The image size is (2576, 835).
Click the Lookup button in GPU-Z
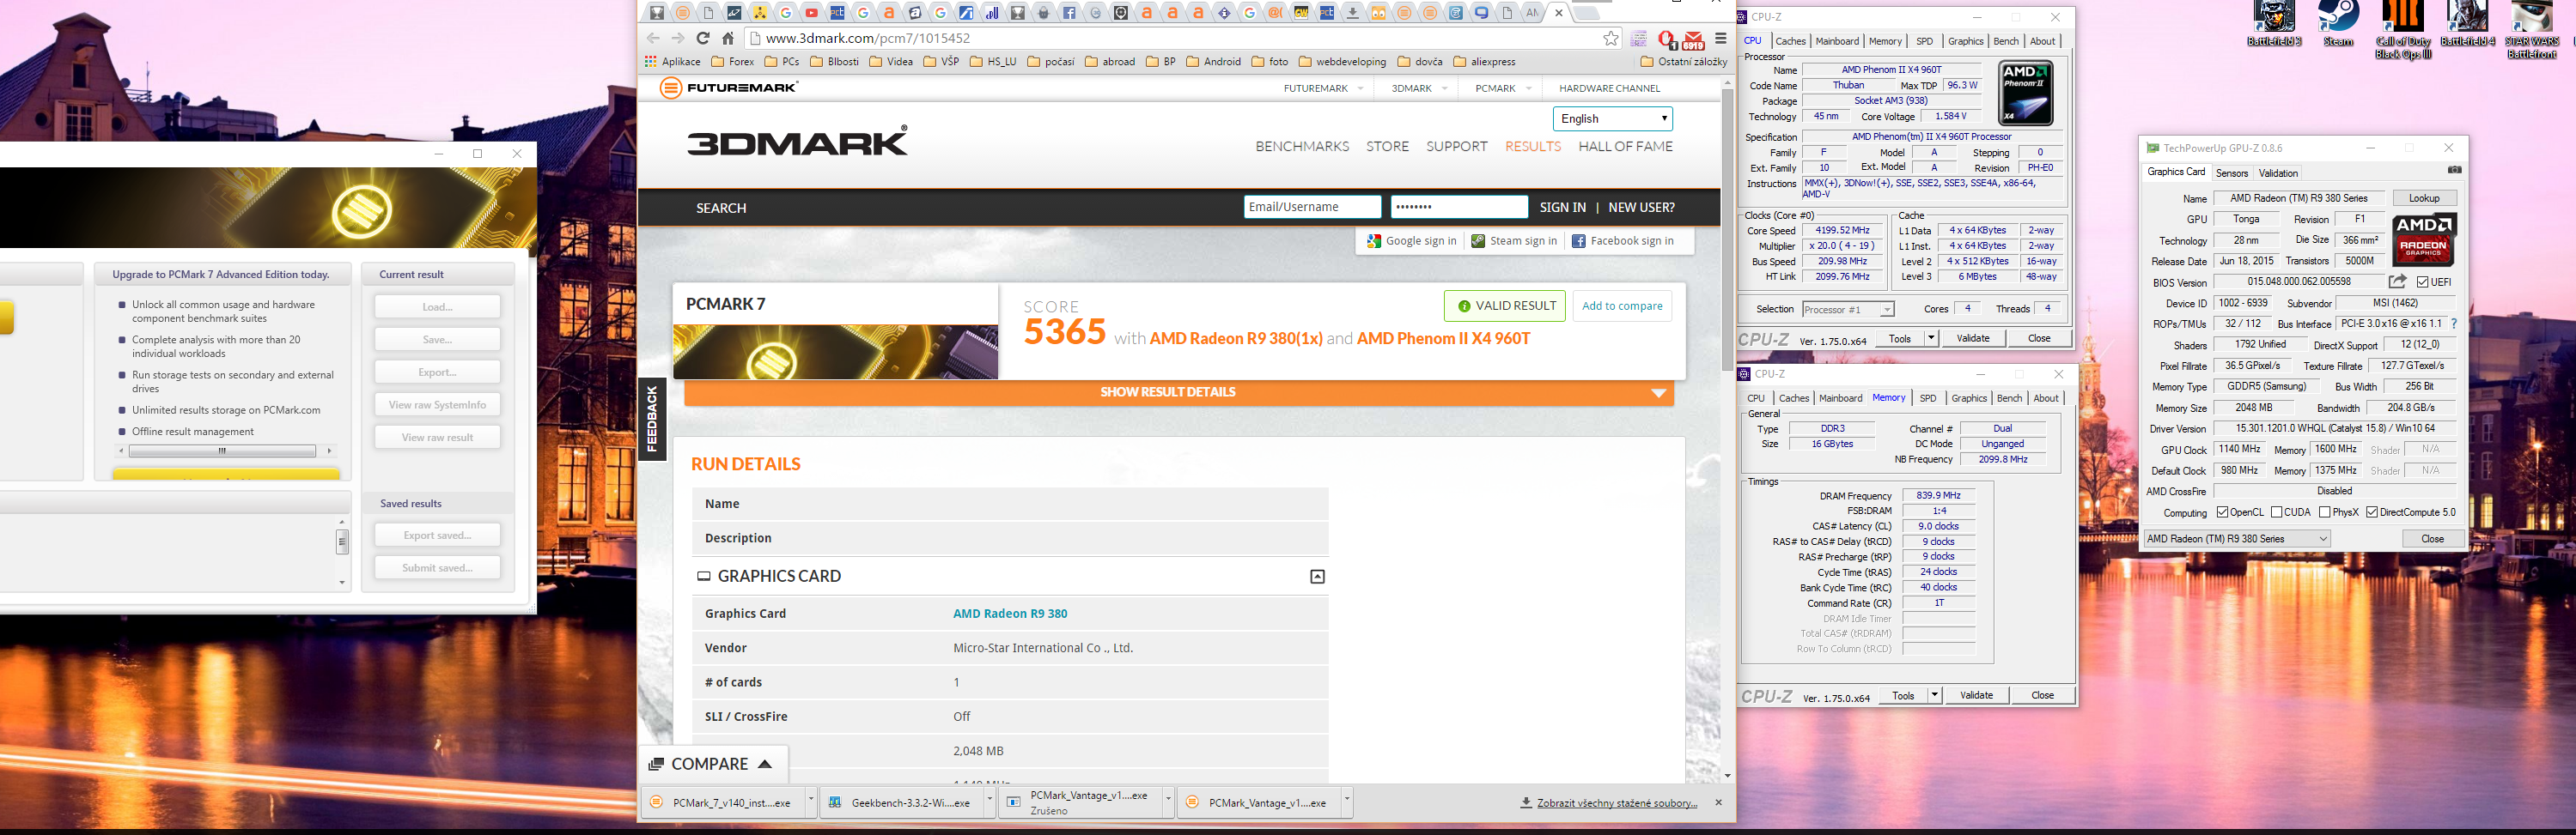click(2424, 199)
